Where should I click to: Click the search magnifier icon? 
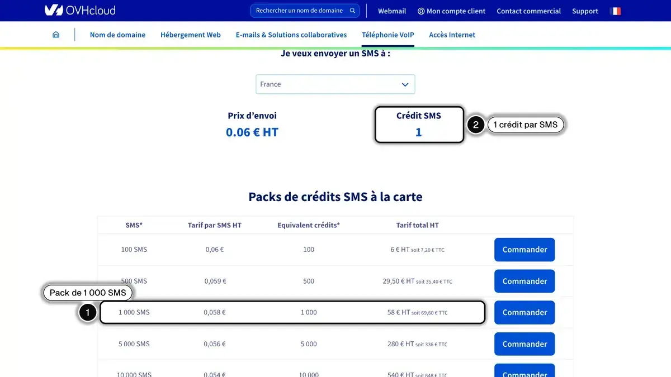point(353,11)
